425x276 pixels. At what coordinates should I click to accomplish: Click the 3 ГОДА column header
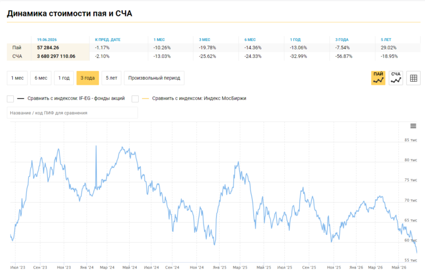(x=342, y=40)
